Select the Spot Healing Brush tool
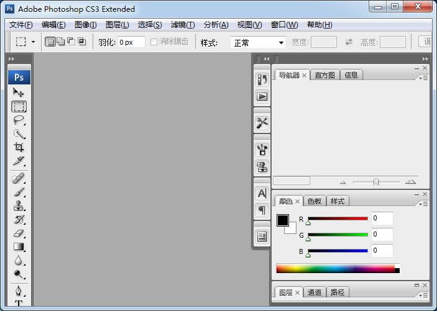Screen dimensions: 437x311 point(19,179)
